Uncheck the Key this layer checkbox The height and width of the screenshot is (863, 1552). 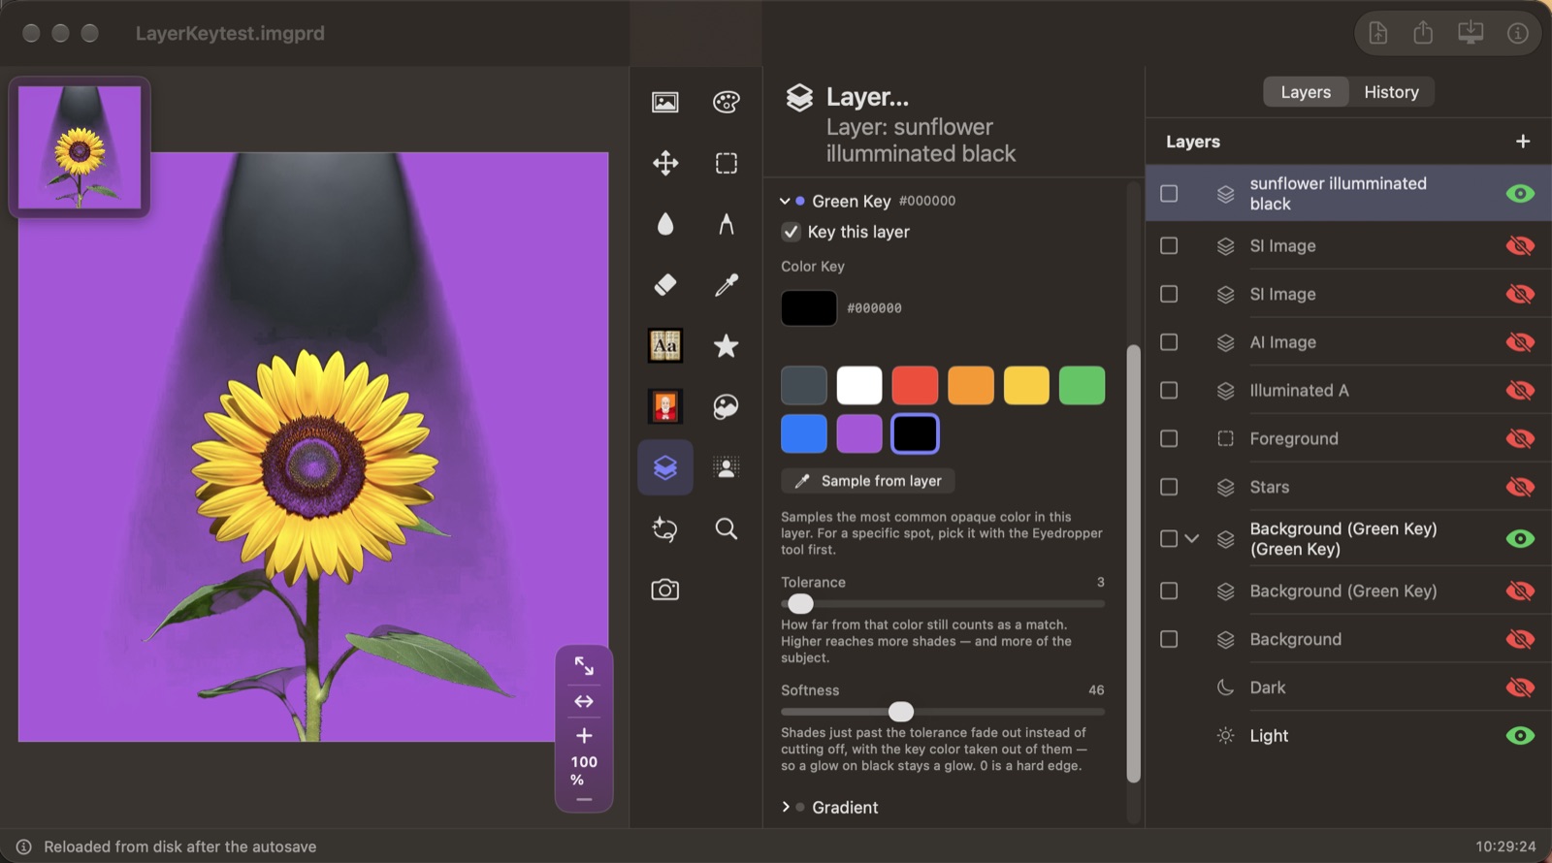[x=791, y=232]
